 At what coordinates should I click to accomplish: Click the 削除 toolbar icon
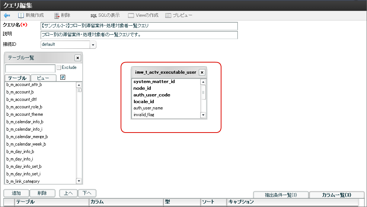point(57,16)
